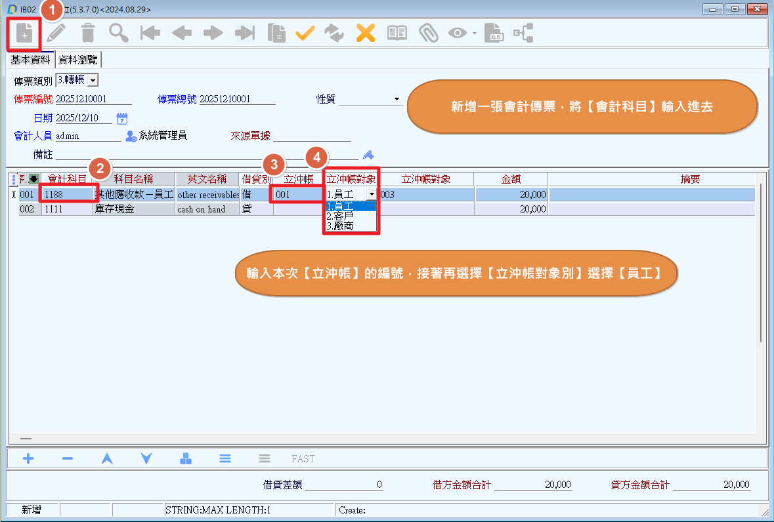Viewport: 774px width, 522px height.
Task: Click the paperclip attachment icon
Action: coord(428,33)
